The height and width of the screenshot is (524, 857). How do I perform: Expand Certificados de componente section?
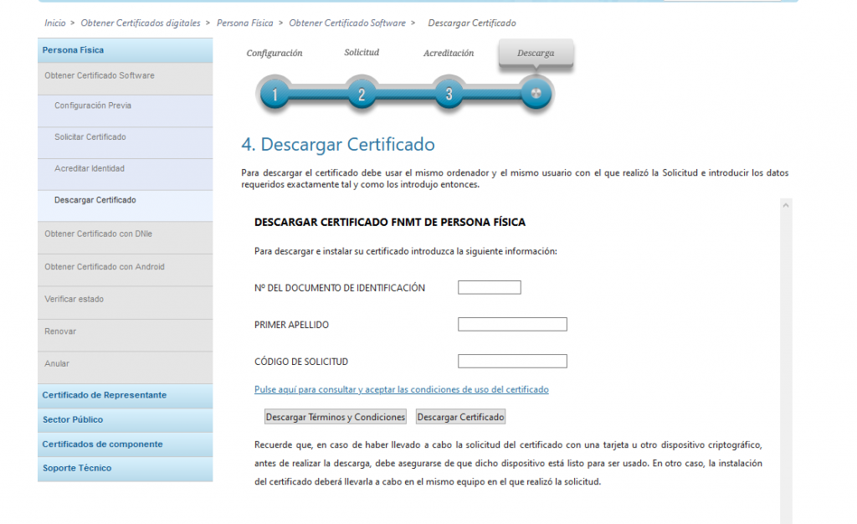pos(126,444)
